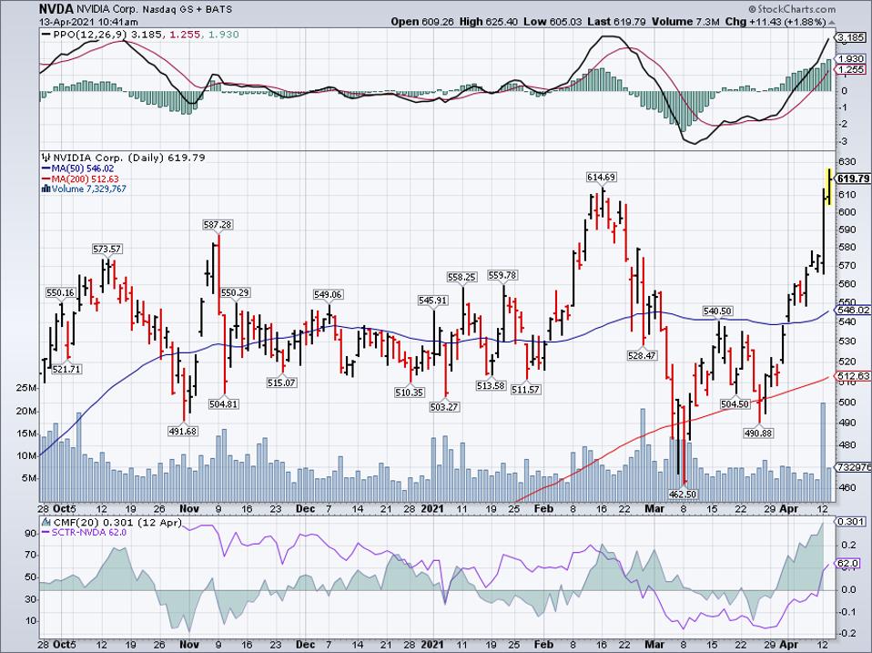
Task: Click the 619.79 last-price tag on right axis
Action: click(853, 179)
